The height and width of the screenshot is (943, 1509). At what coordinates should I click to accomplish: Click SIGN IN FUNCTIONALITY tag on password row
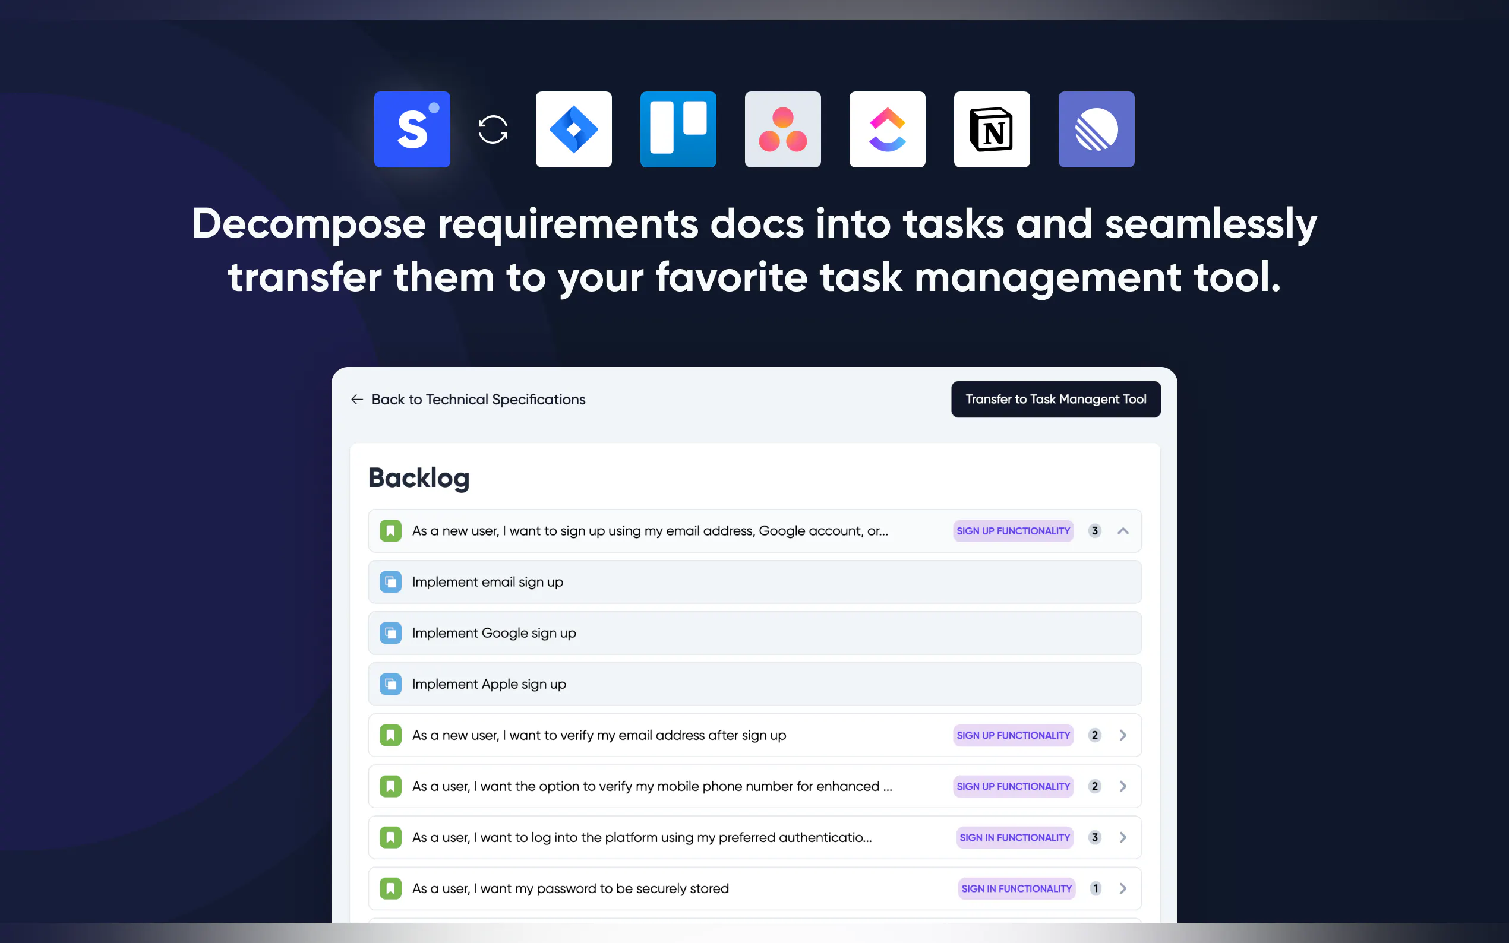click(x=1016, y=889)
